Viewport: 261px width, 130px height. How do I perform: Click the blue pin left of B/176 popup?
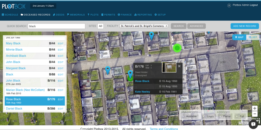coord(108,70)
